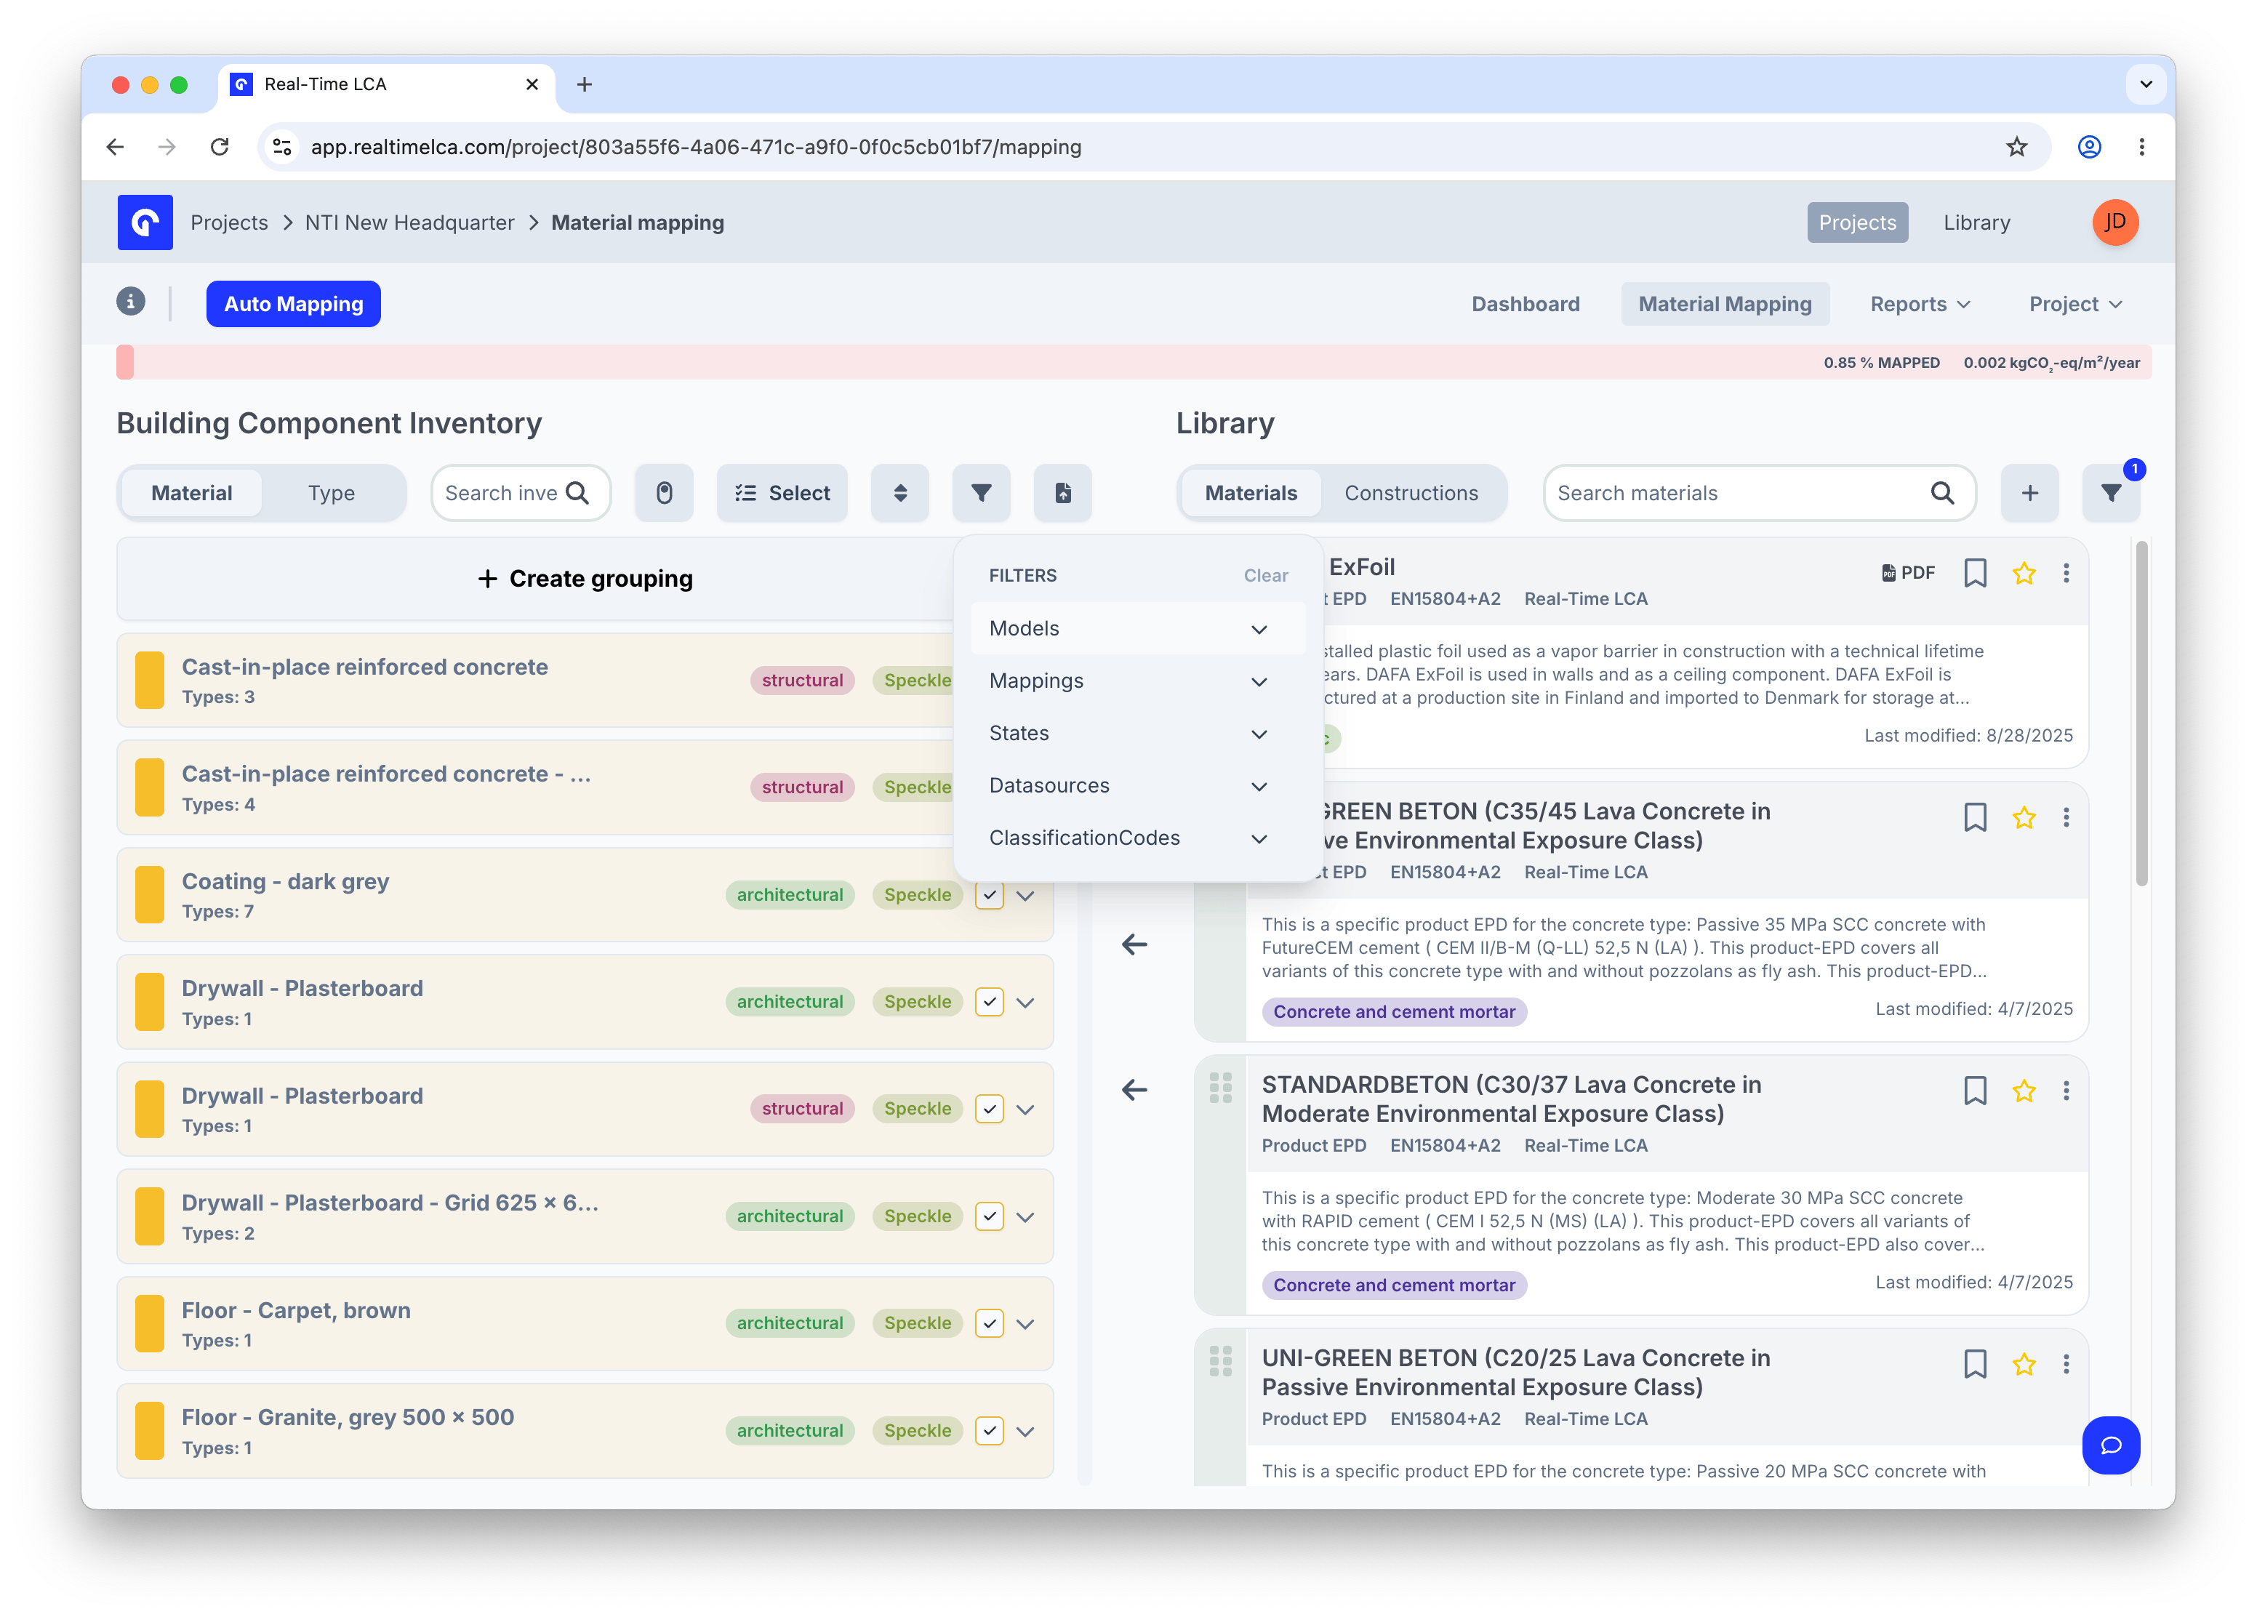The height and width of the screenshot is (1617, 2257).
Task: Open the Material Mapping tab
Action: pos(1725,303)
